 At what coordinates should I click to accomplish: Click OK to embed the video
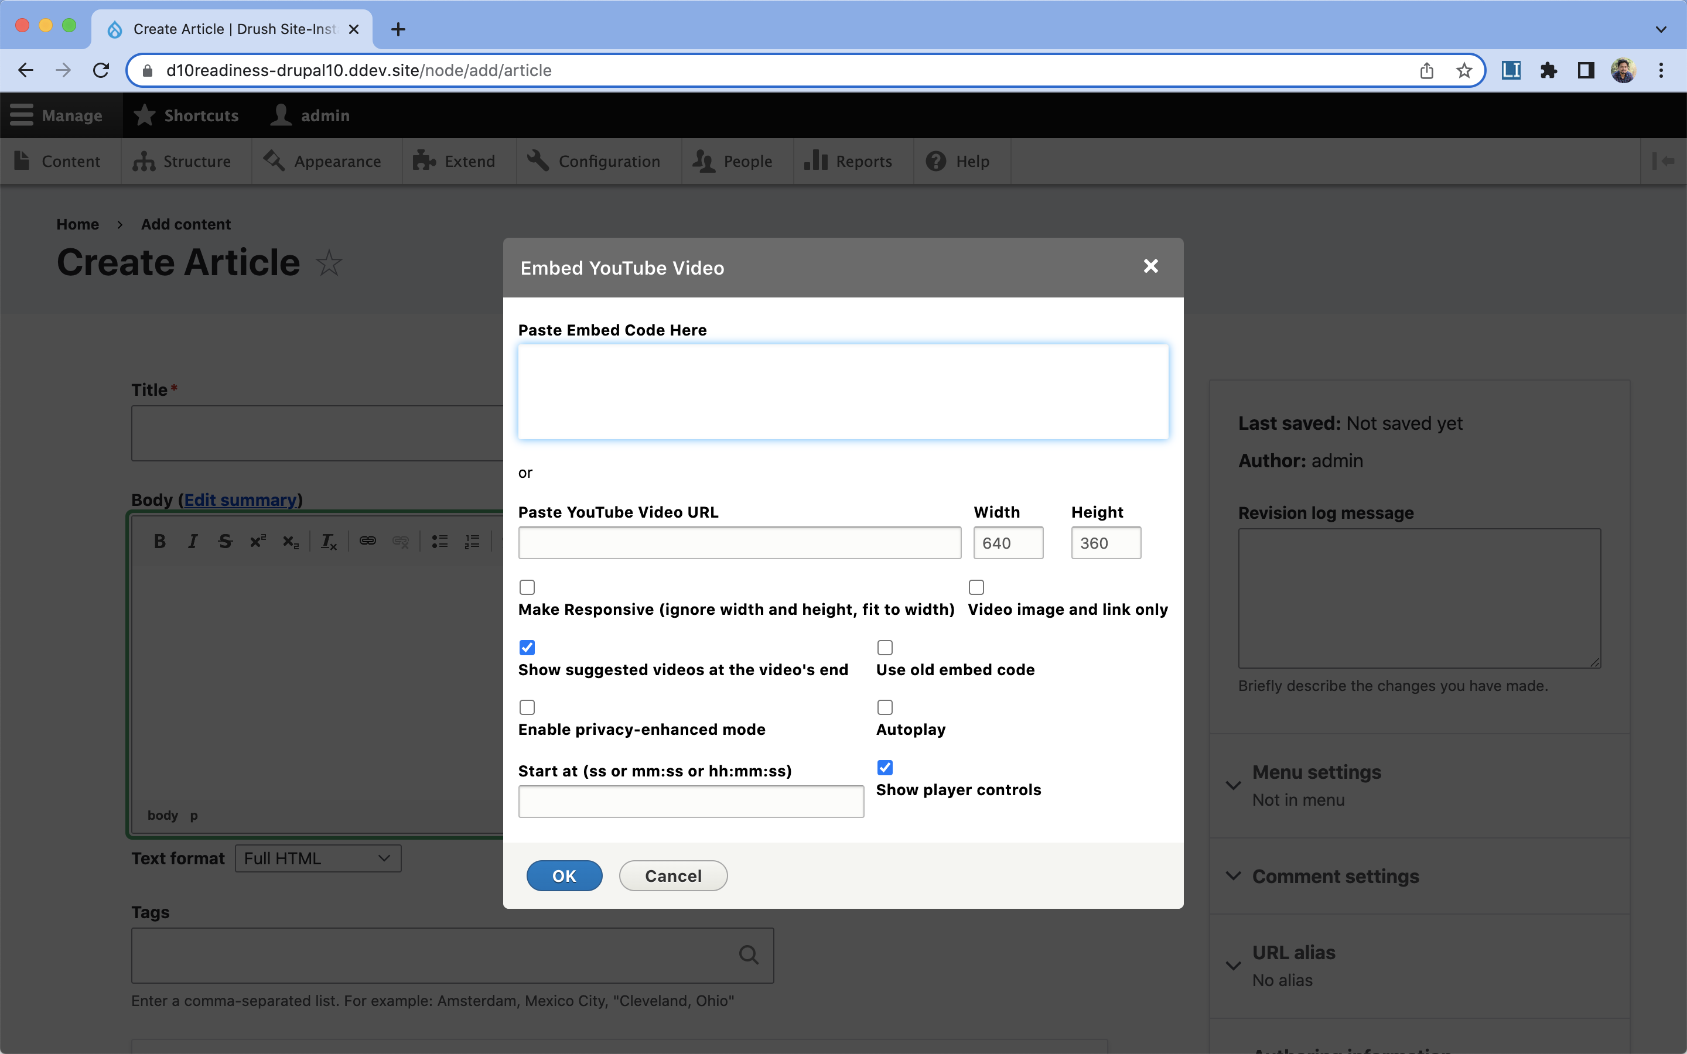tap(564, 875)
